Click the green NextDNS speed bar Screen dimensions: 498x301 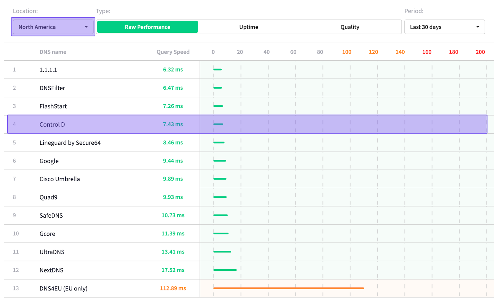click(225, 270)
